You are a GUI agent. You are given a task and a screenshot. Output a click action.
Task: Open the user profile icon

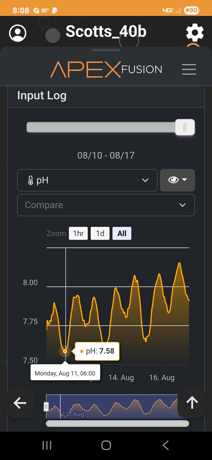point(18,33)
